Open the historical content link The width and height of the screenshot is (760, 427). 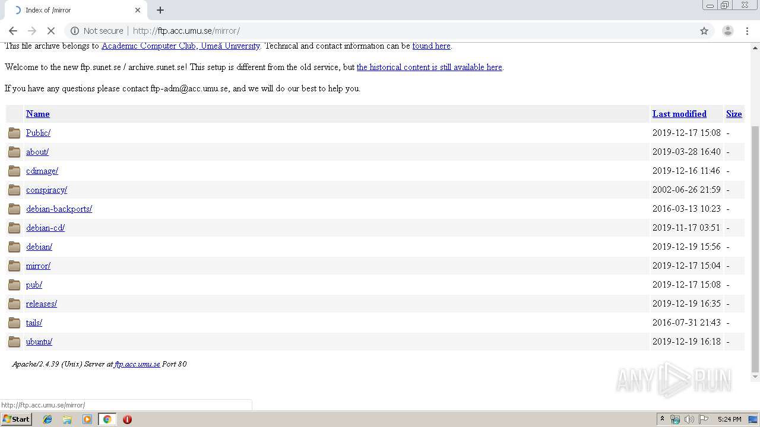click(429, 67)
